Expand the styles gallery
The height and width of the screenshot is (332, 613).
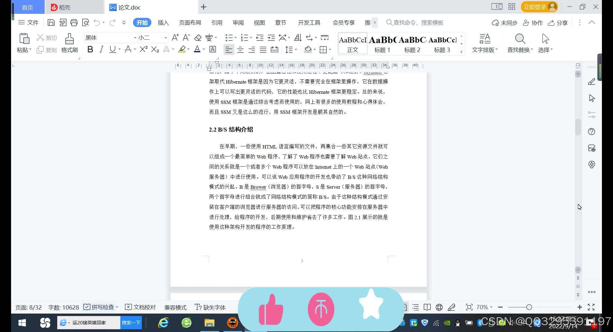(x=461, y=51)
